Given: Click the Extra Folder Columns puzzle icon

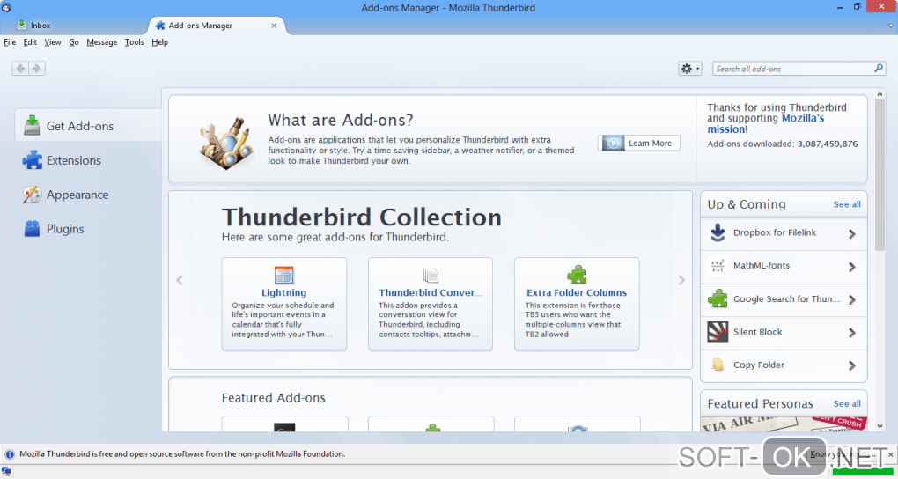Looking at the screenshot, I should [x=577, y=275].
